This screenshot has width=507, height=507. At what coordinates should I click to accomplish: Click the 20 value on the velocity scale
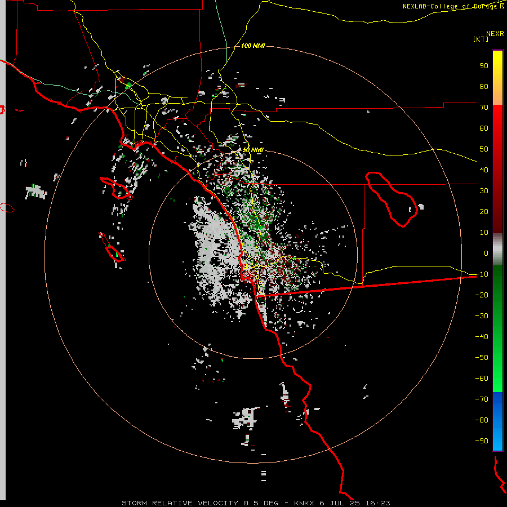(x=484, y=211)
